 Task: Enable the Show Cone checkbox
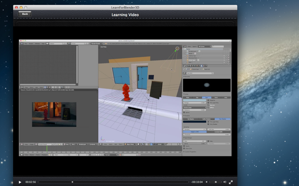tap(184, 148)
